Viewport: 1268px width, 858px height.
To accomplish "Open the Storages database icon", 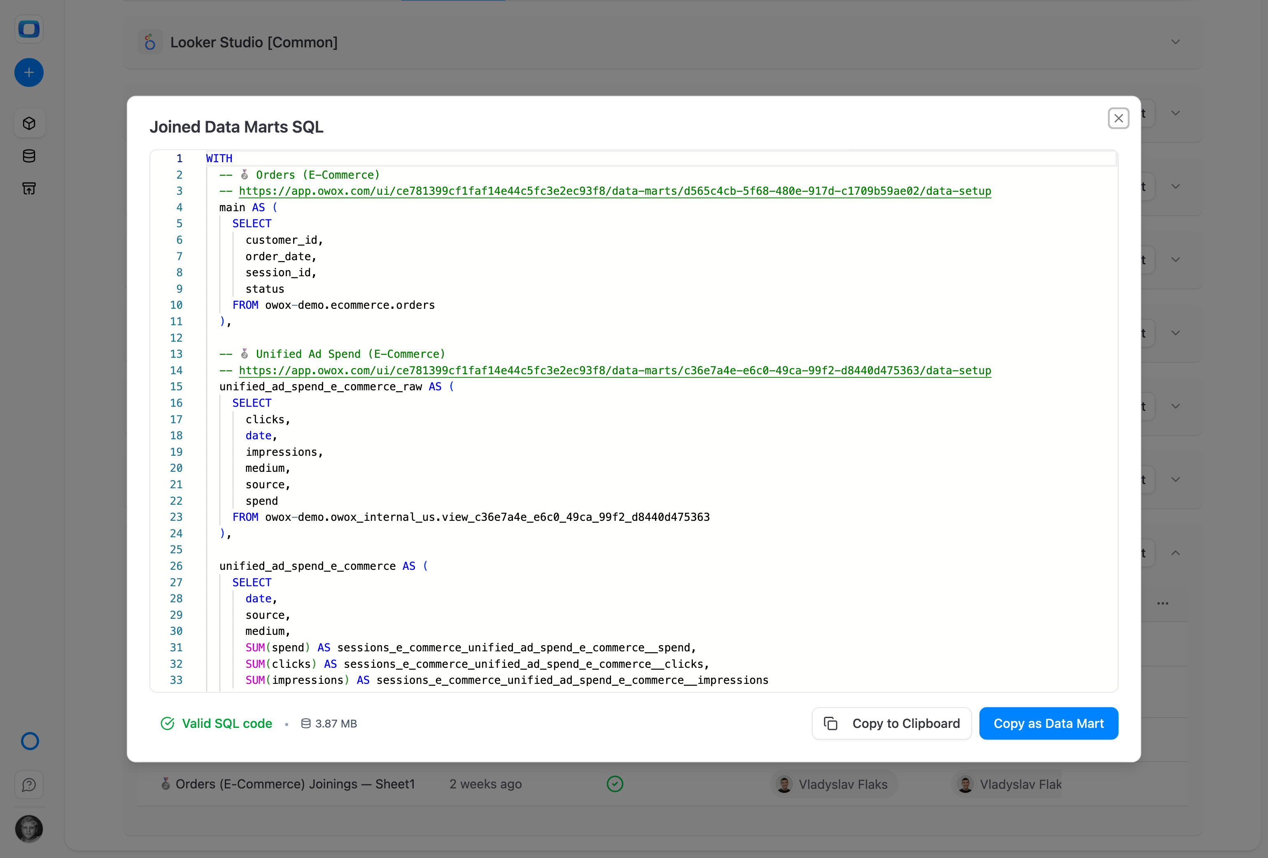I will click(x=29, y=156).
